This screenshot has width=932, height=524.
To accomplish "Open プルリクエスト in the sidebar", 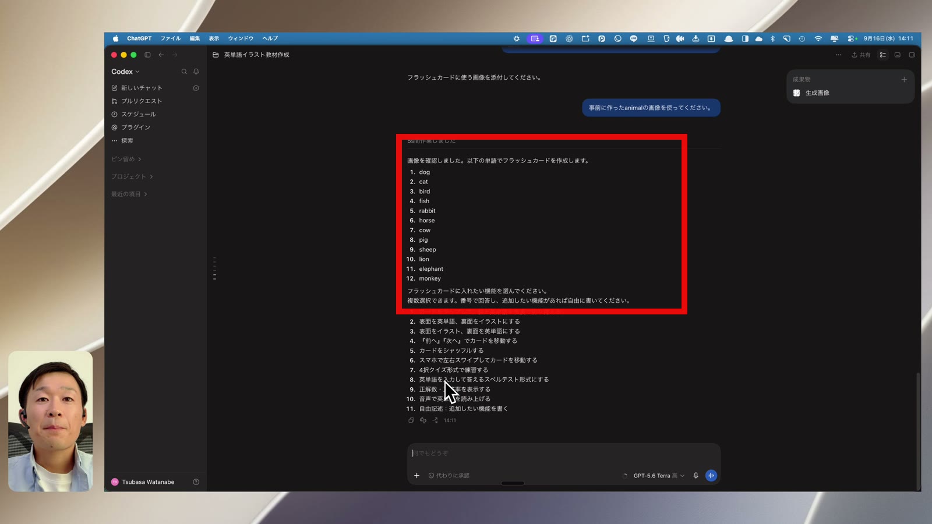I will (x=137, y=101).
